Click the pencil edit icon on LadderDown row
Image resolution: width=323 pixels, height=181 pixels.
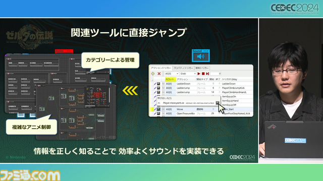point(155,84)
